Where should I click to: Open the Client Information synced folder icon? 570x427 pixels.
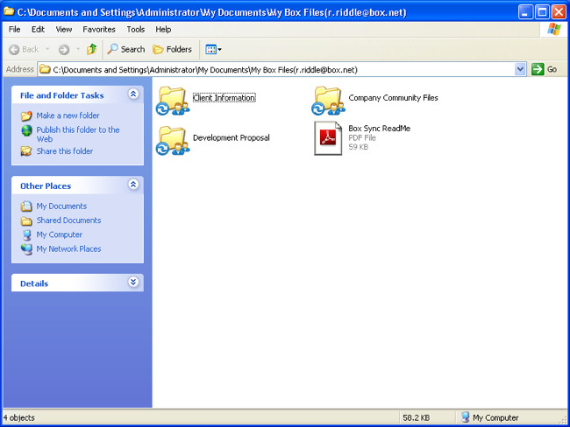pyautogui.click(x=173, y=101)
